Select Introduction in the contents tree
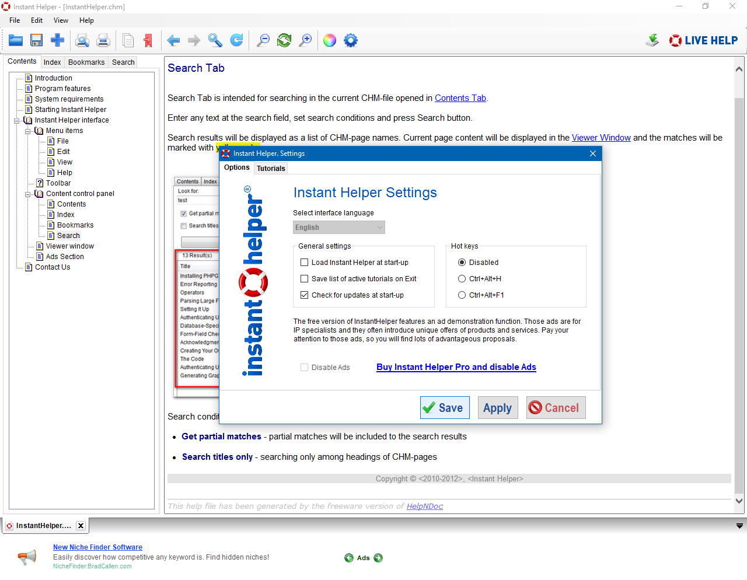This screenshot has height=580, width=747. (53, 78)
